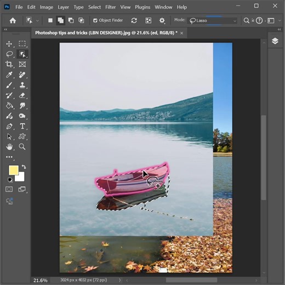Image resolution: width=285 pixels, height=285 pixels.
Task: Refresh the Object Finder
Action: [x=134, y=20]
